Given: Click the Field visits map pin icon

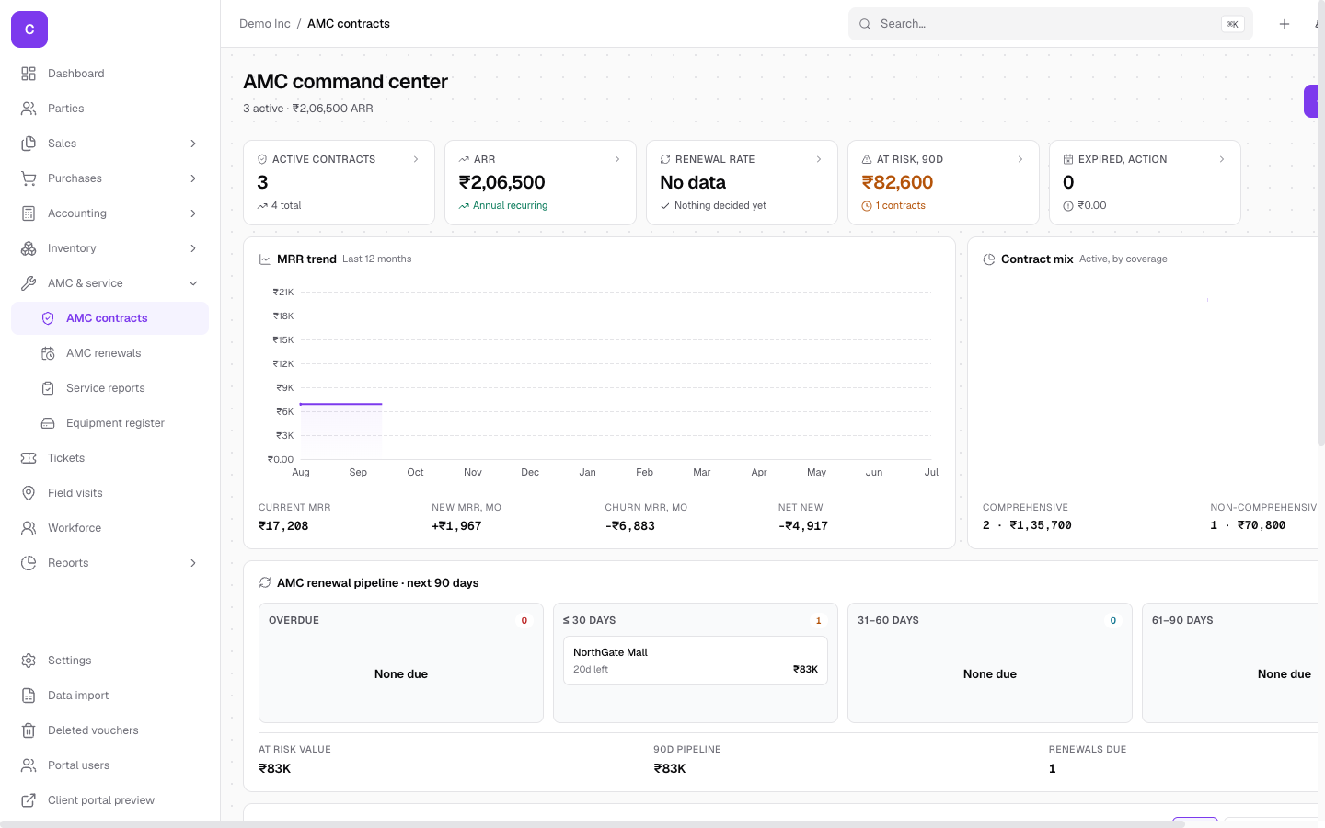Looking at the screenshot, I should (x=29, y=493).
